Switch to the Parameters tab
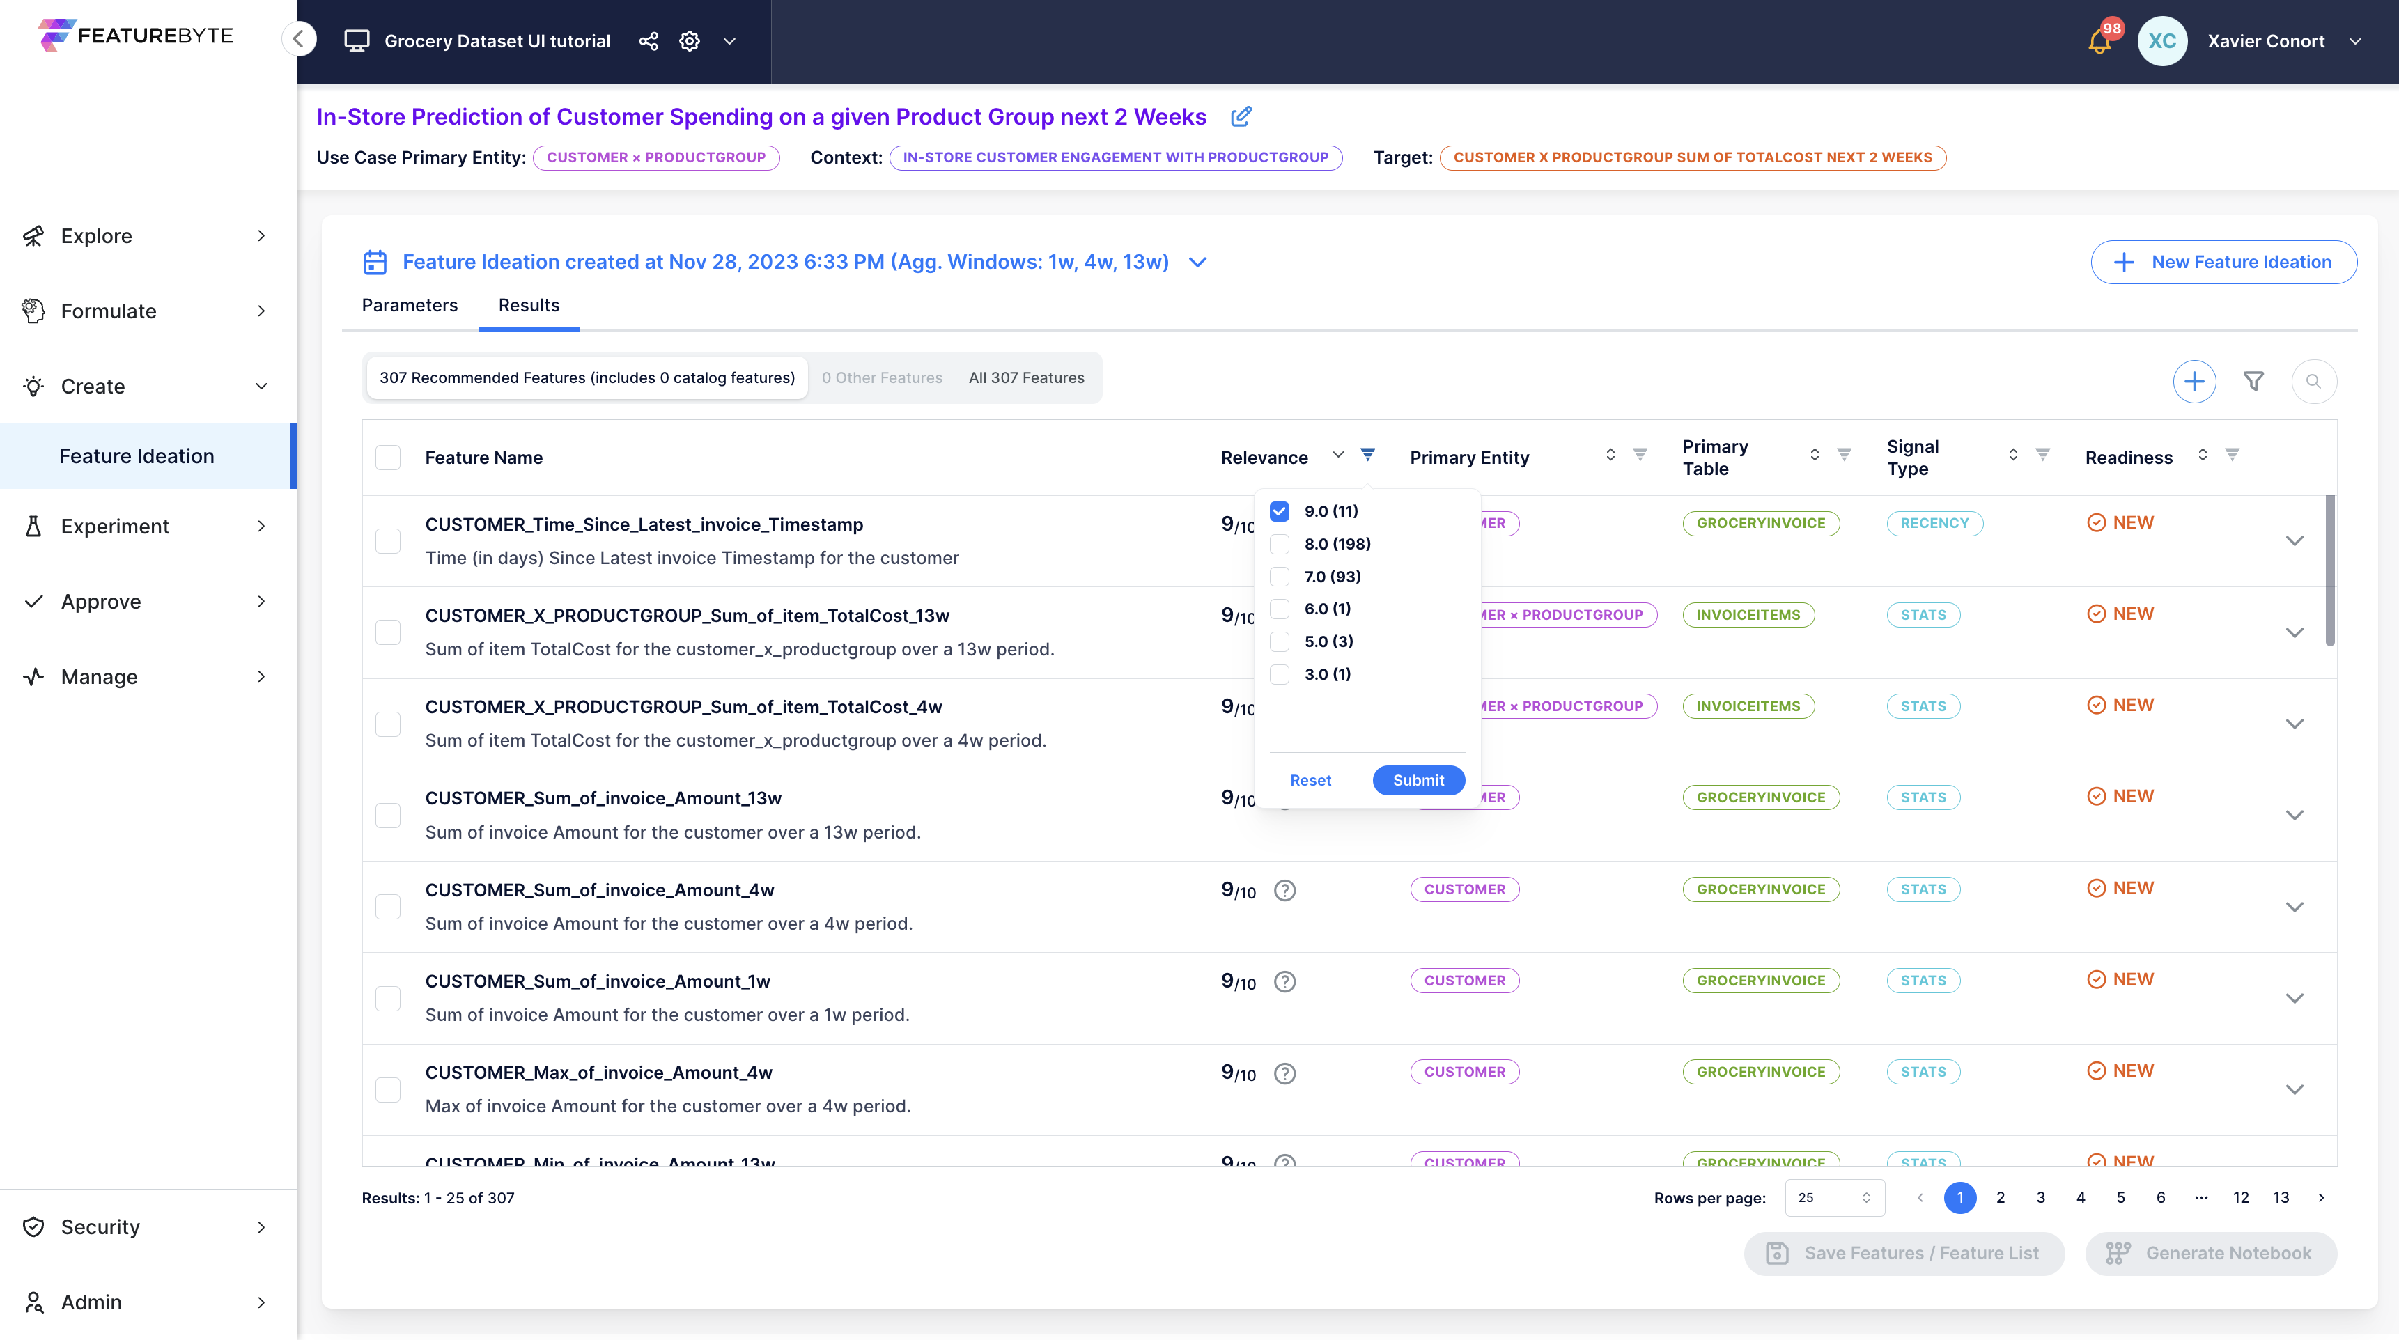The width and height of the screenshot is (2399, 1340). point(409,306)
